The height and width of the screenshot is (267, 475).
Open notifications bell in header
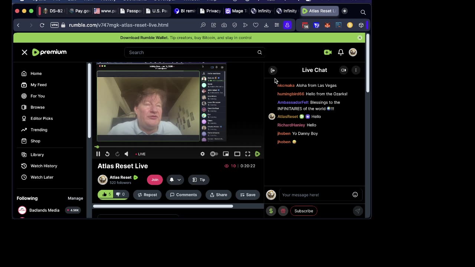(341, 52)
